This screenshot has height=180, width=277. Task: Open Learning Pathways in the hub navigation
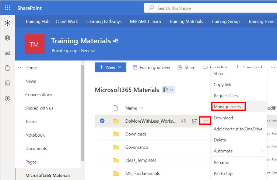point(104,21)
